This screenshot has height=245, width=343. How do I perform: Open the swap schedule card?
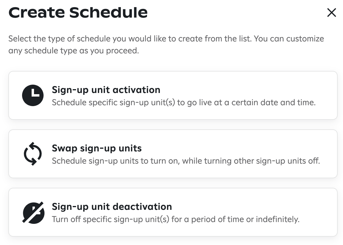pyautogui.click(x=173, y=153)
